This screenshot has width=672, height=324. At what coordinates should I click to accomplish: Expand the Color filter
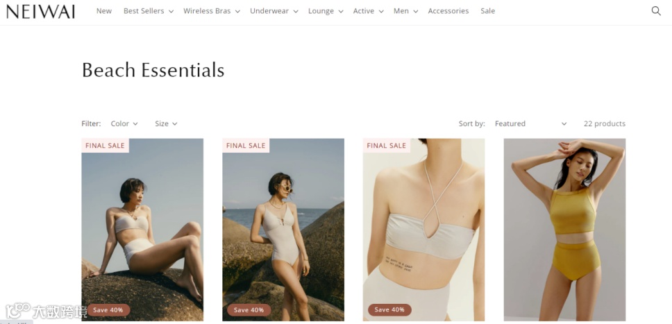tap(124, 123)
